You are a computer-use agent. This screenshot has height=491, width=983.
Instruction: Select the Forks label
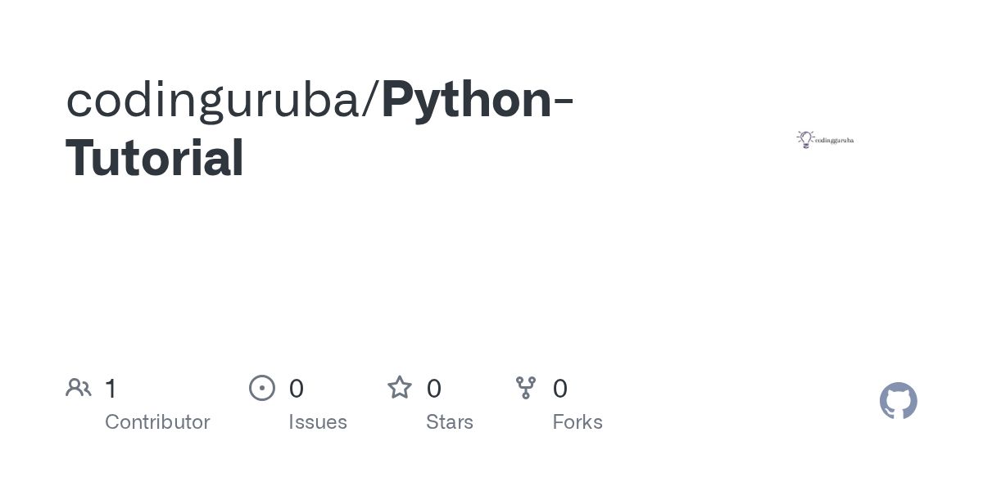click(578, 422)
